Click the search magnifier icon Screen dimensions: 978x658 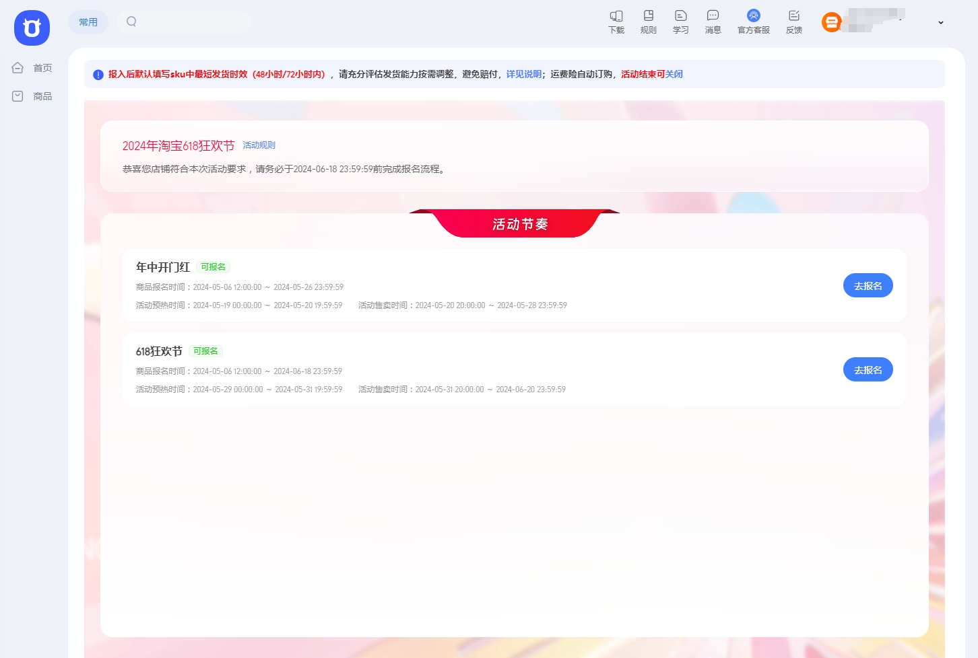(x=131, y=22)
